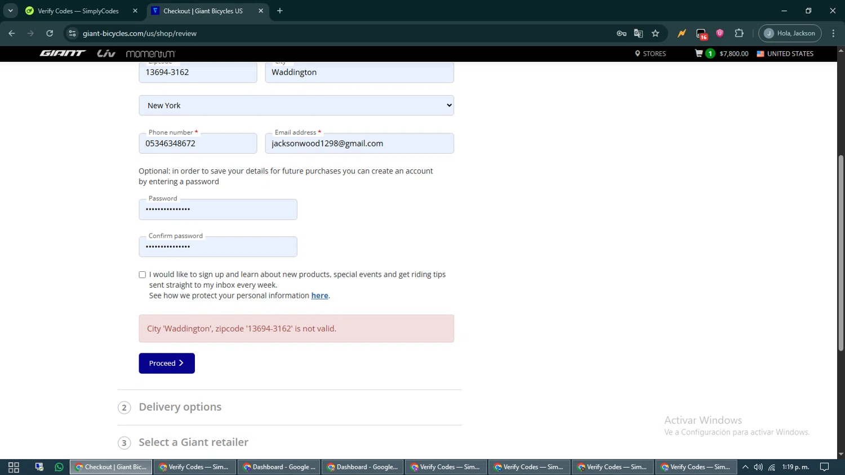Open the orange lightning extension icon
This screenshot has height=475, width=845.
[682, 33]
